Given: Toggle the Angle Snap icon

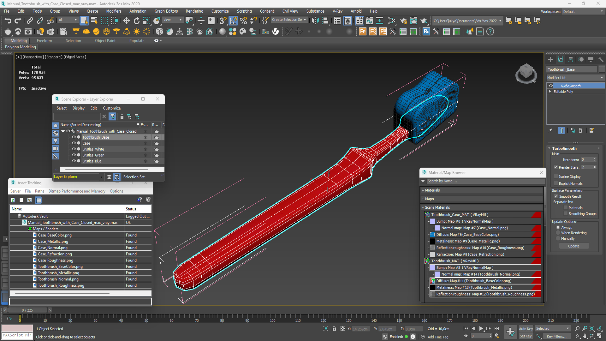Looking at the screenshot, I should 233,21.
